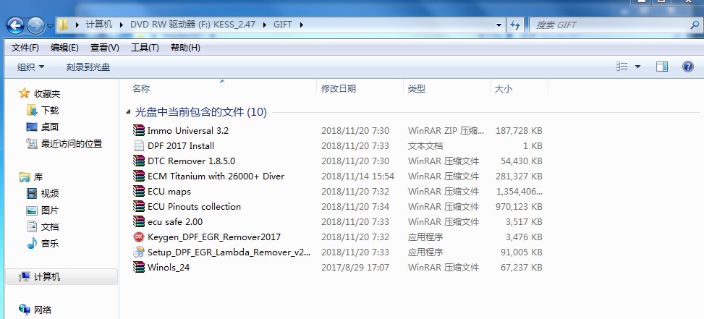Viewport: 704px width, 319px height.
Task: Select Winols_24 archive icon
Action: (139, 268)
